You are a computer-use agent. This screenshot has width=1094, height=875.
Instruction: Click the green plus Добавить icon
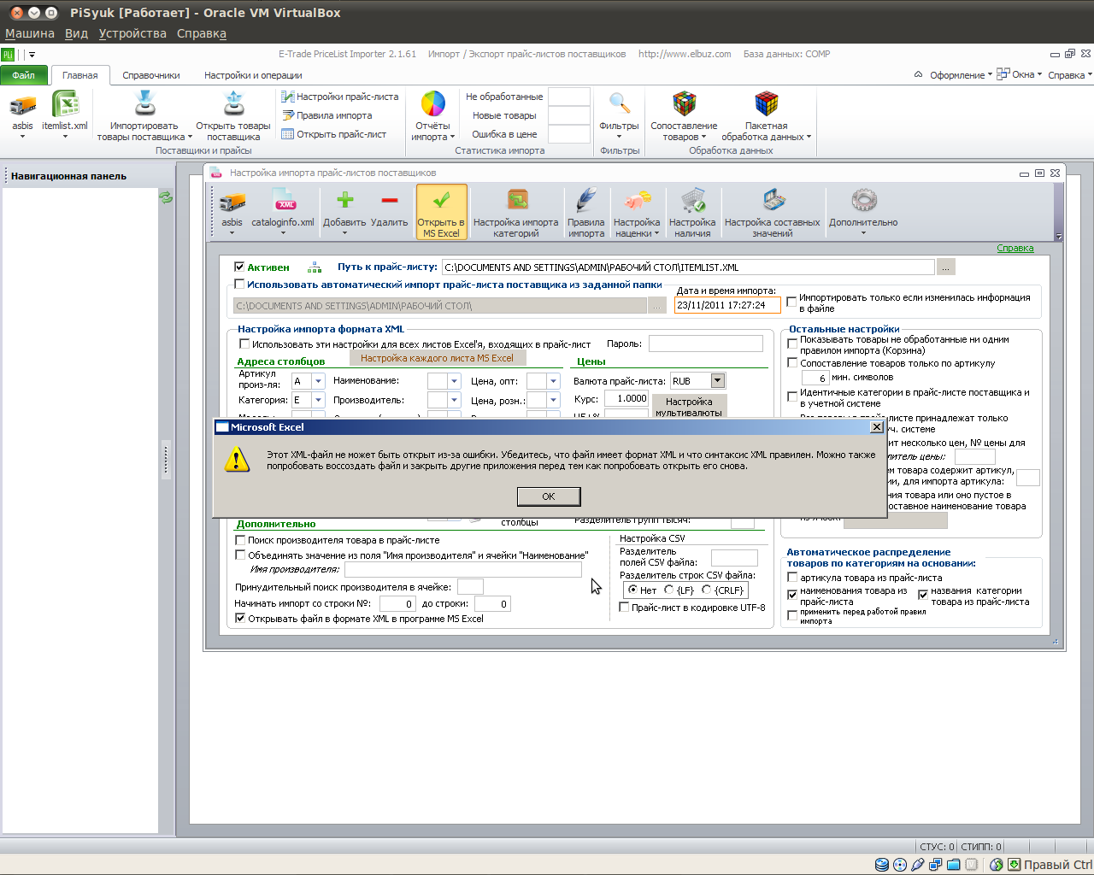[x=345, y=201]
